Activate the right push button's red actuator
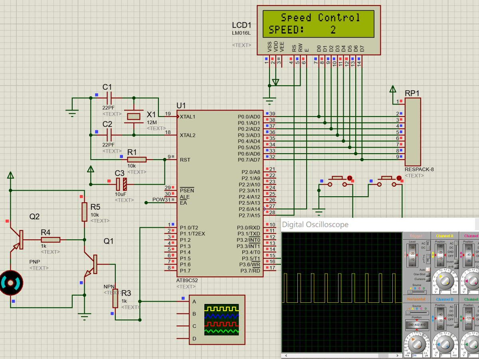 coord(399,178)
